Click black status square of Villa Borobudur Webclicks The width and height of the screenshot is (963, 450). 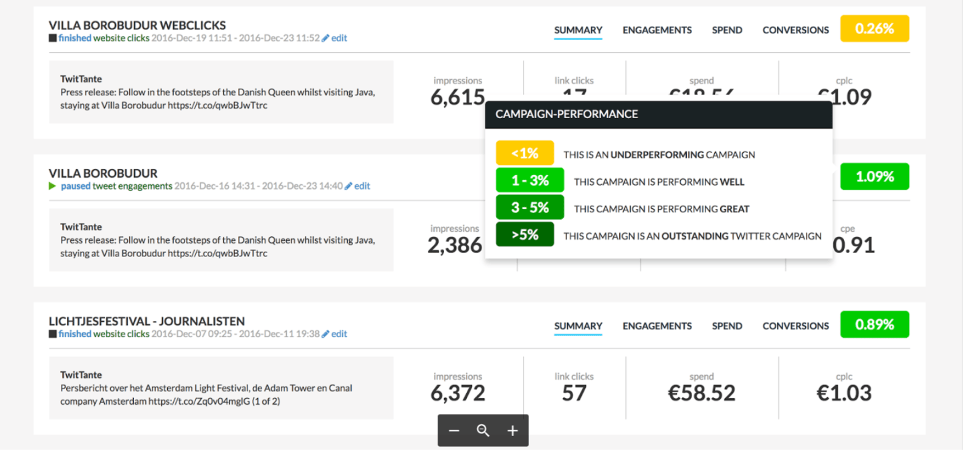pyautogui.click(x=53, y=39)
